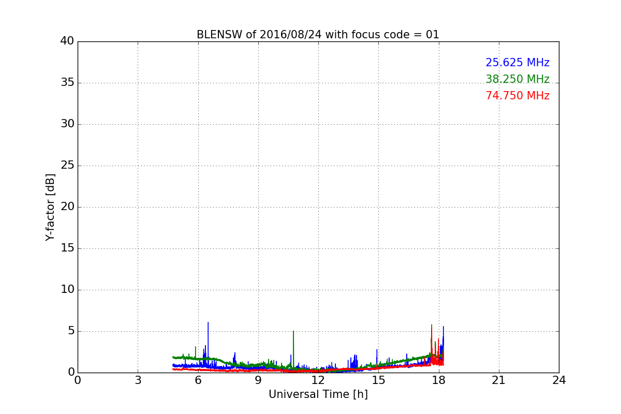The height and width of the screenshot is (414, 621).
Task: Click the Y-factor [dB] axis label
Action: point(50,207)
